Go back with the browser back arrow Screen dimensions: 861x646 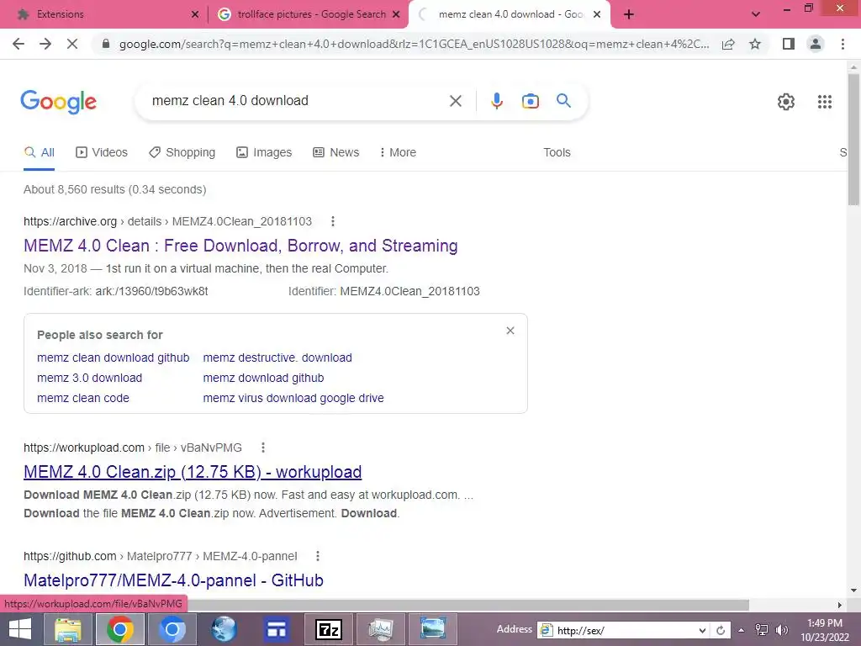click(18, 44)
